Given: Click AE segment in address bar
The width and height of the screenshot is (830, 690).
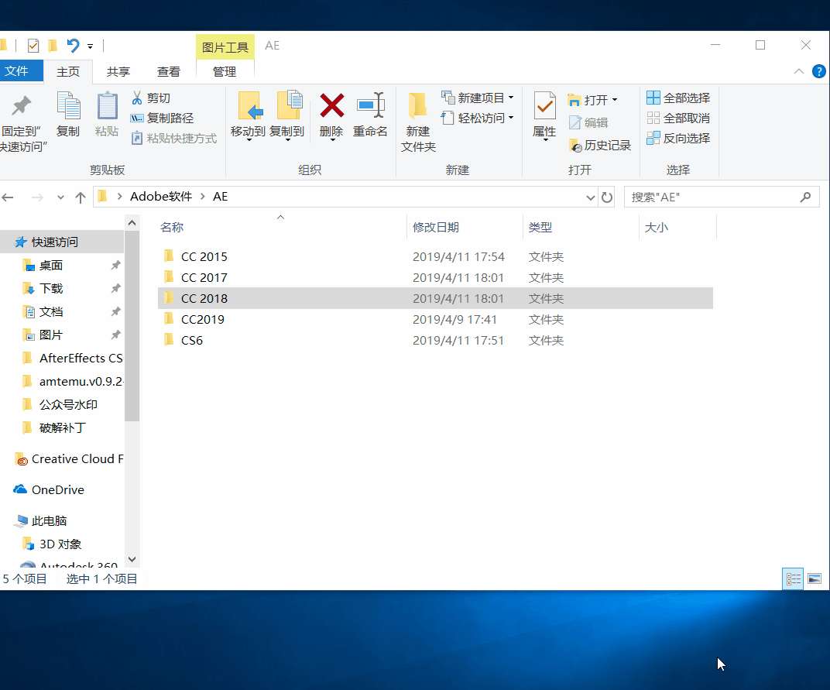Looking at the screenshot, I should coord(220,197).
